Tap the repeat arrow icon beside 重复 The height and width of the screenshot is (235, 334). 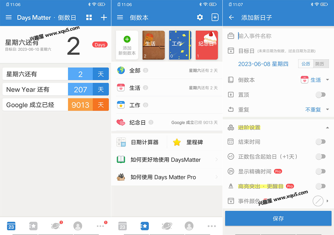click(231, 110)
